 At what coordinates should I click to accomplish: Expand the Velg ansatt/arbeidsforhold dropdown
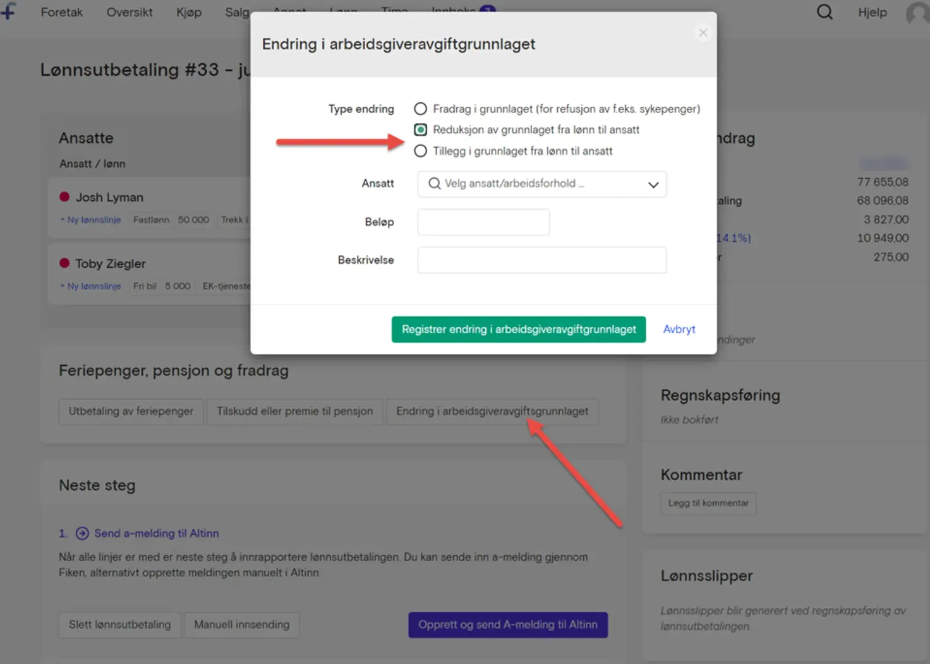tap(653, 184)
